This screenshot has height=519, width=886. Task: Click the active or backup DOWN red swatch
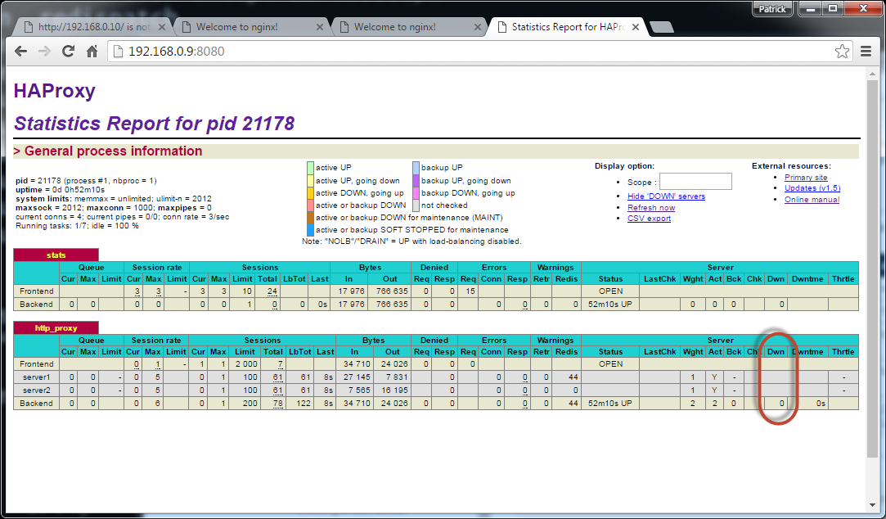[310, 205]
